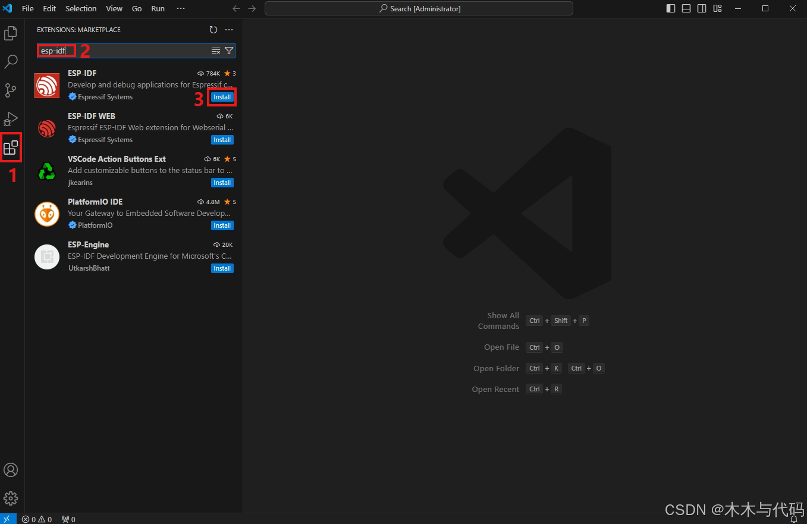
Task: Select VSCode Action Buttons Ext title
Action: 117,159
